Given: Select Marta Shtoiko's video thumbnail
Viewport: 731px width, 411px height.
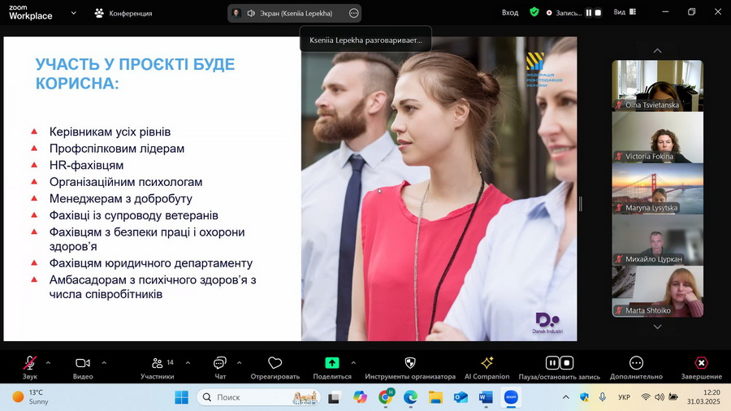Looking at the screenshot, I should pos(657,292).
